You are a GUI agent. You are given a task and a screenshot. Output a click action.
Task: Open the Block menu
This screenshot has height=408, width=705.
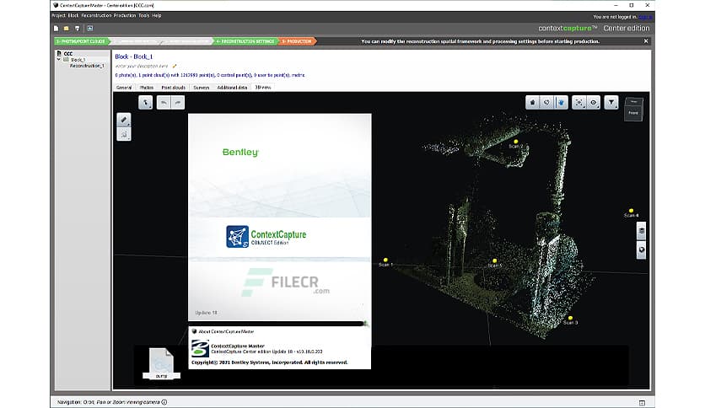click(73, 16)
